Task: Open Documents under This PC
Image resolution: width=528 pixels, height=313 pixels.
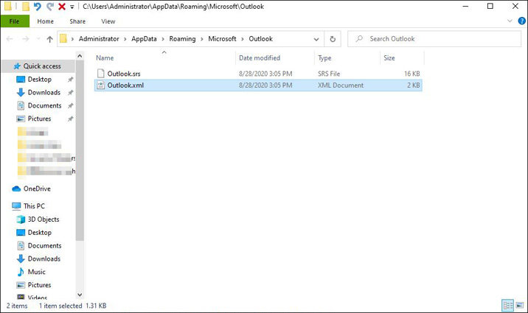Action: [x=44, y=246]
